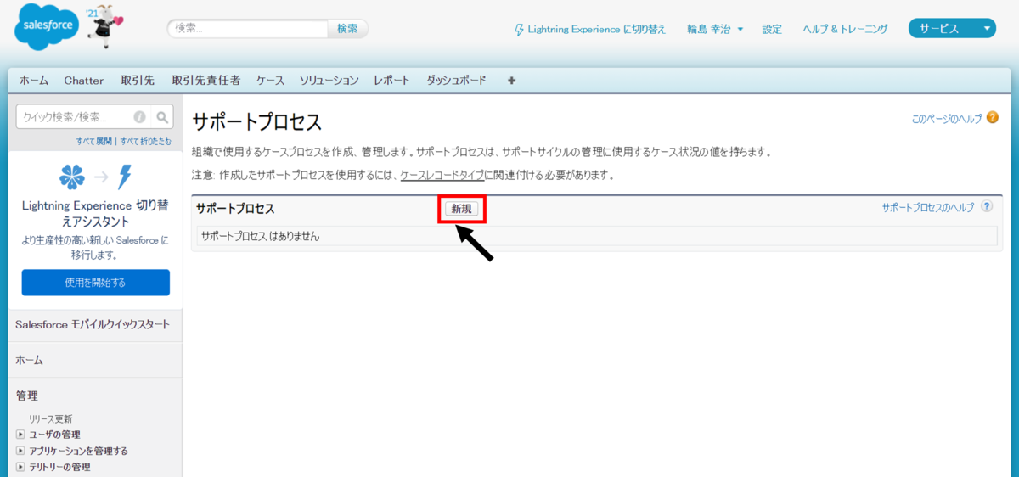This screenshot has height=477, width=1019.
Task: Go to the レポート tab
Action: click(x=391, y=81)
